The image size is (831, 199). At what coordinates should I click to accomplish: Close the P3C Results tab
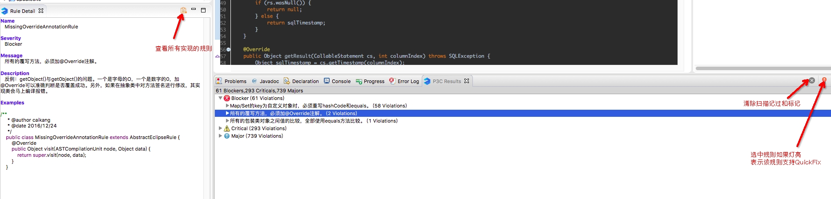[x=467, y=81]
